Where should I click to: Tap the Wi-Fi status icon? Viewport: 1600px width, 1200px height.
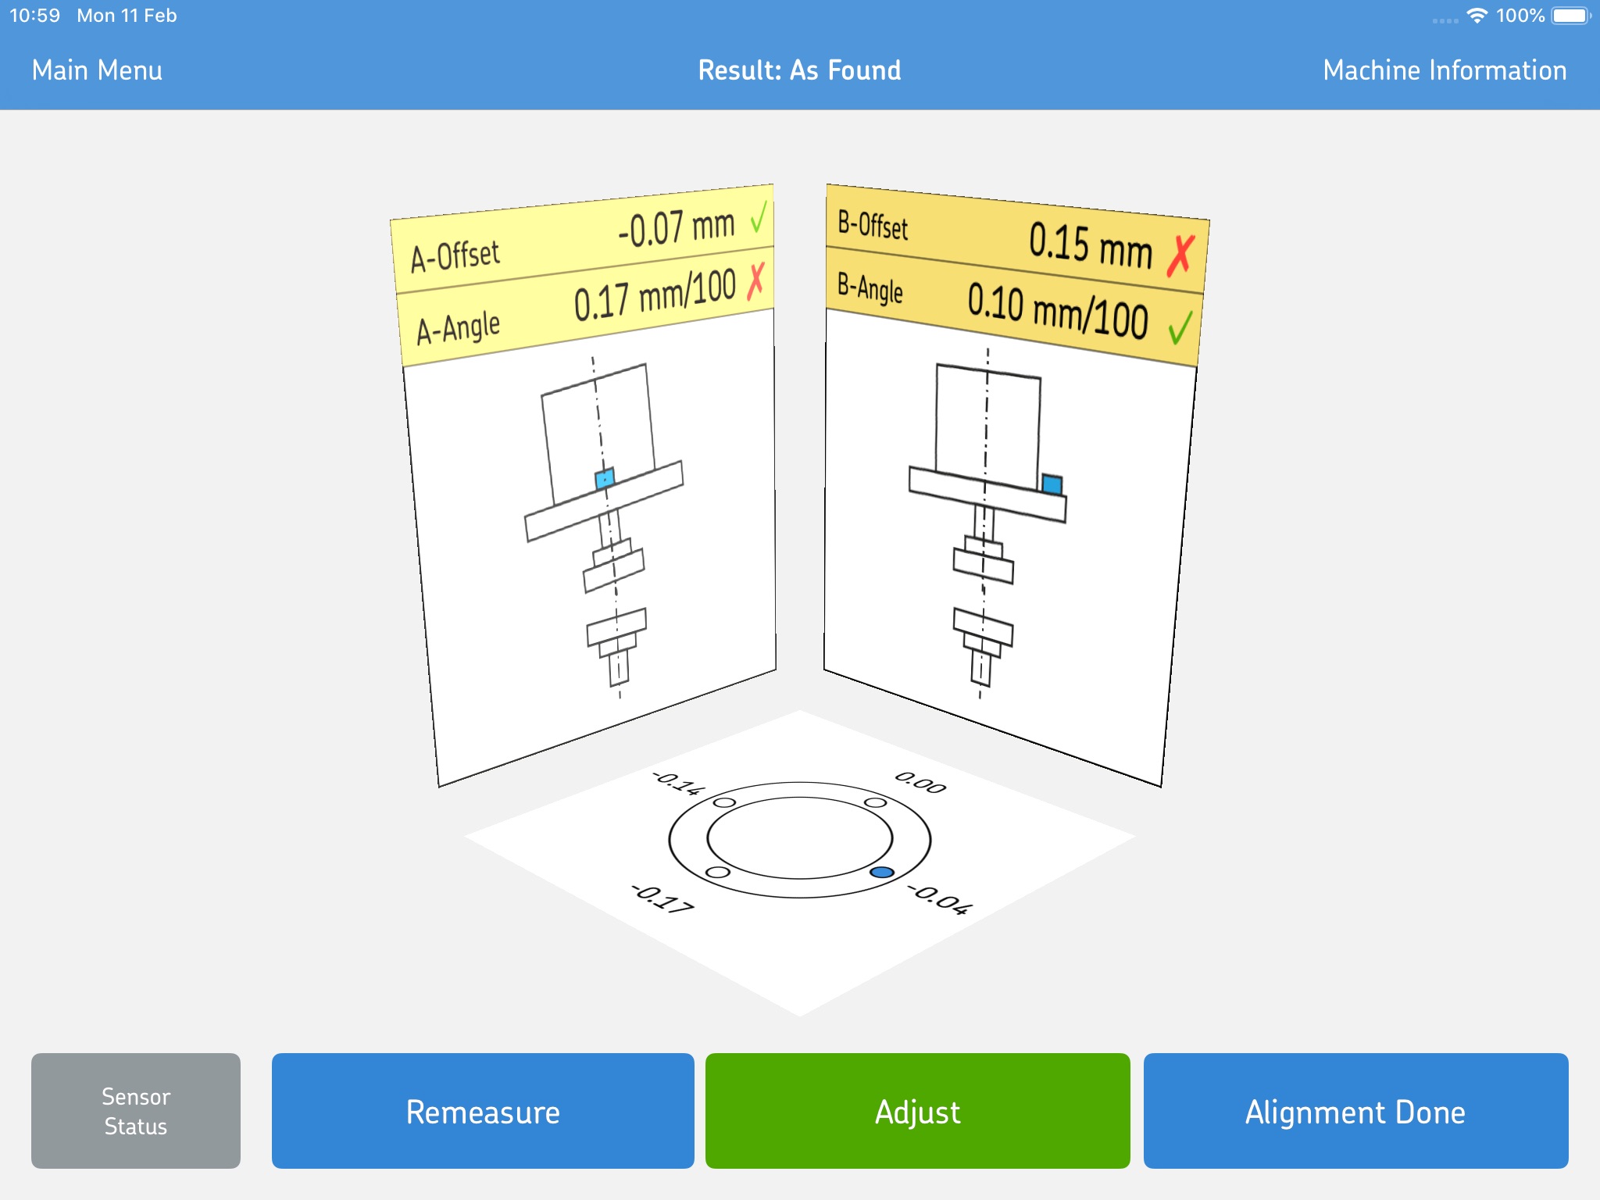[1477, 16]
